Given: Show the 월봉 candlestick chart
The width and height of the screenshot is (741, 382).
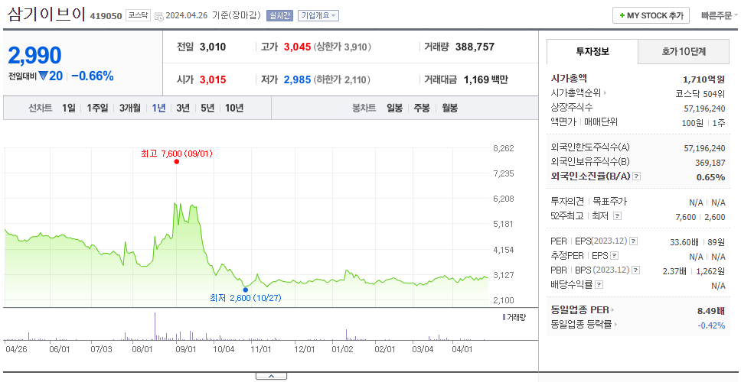Looking at the screenshot, I should point(450,108).
